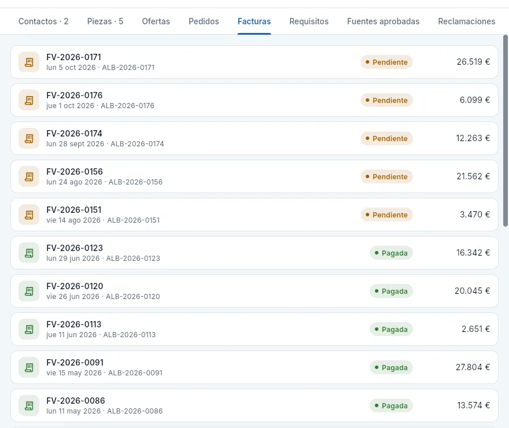Open invoice title FV-2026-0176
This screenshot has height=428, width=509.
[75, 95]
